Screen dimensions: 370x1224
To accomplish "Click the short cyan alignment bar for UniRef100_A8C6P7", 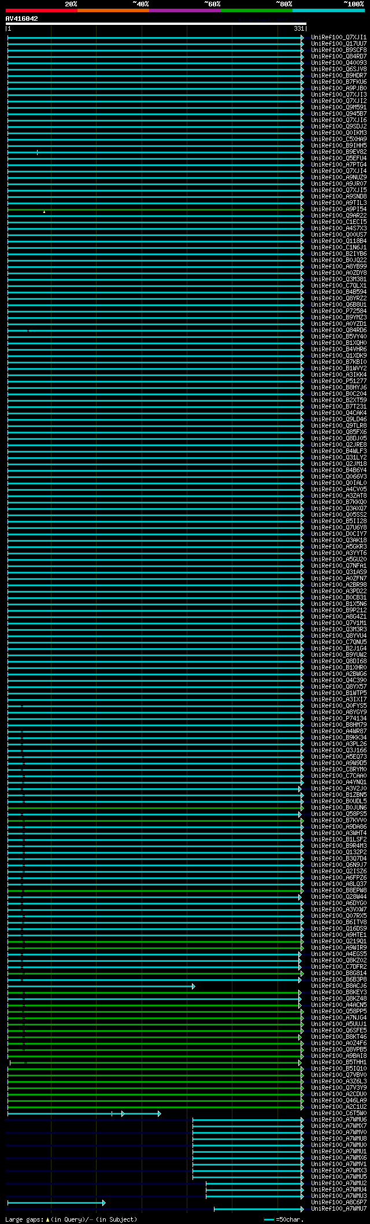I will (56, 1203).
